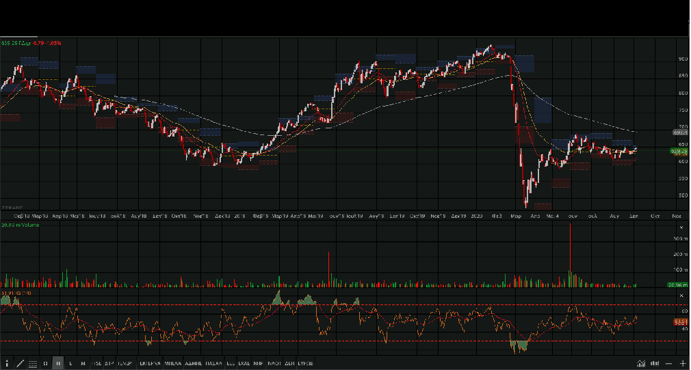The height and width of the screenshot is (370, 691).
Task: Select ΑΔΜΗΕ from the symbol bar
Action: tap(194, 363)
